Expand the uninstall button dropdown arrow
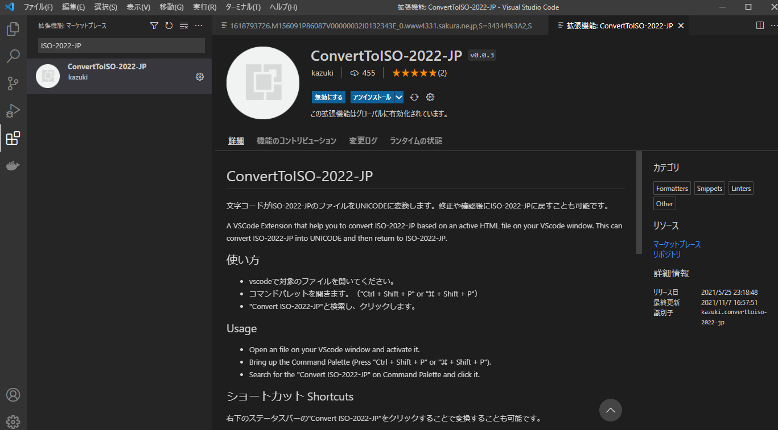778x430 pixels. tap(399, 97)
